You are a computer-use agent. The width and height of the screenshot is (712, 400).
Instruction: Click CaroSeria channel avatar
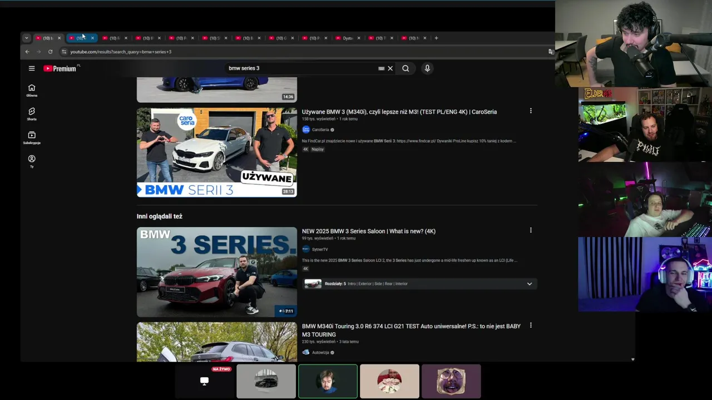pyautogui.click(x=306, y=129)
